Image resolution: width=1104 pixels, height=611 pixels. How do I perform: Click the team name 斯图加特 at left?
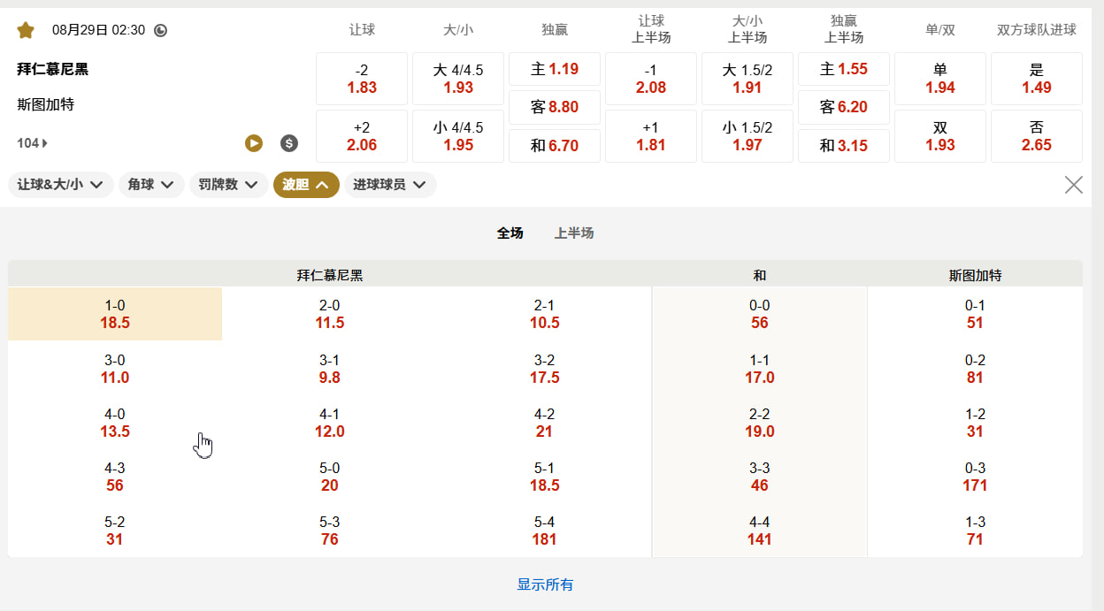click(x=45, y=104)
